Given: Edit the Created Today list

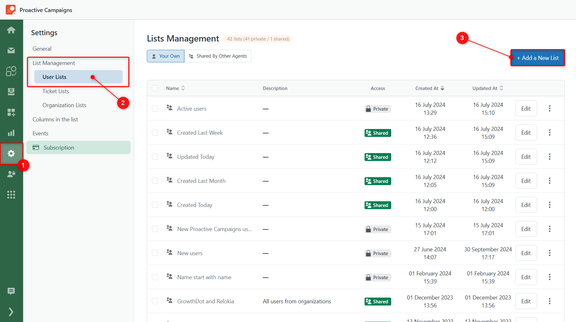Looking at the screenshot, I should click(526, 205).
